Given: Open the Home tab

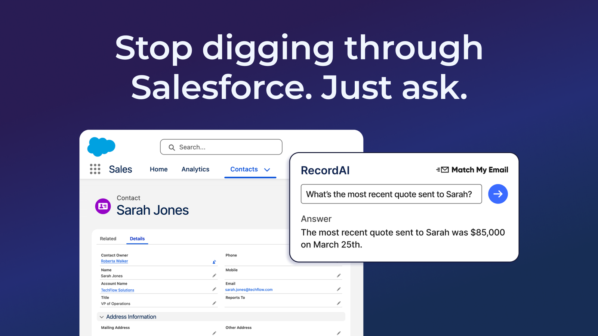Looking at the screenshot, I should coord(158,169).
